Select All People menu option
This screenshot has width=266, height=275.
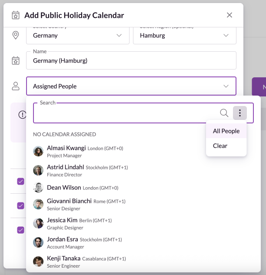(x=226, y=131)
